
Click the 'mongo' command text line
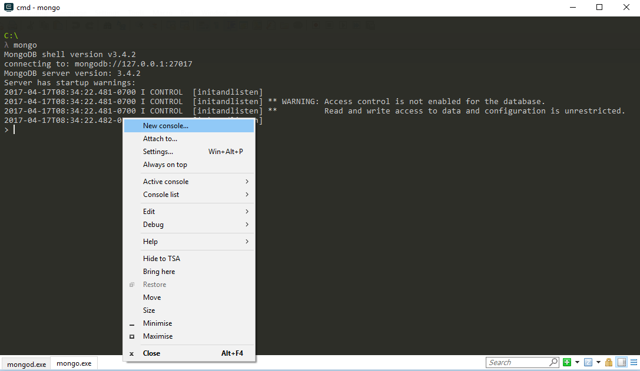click(x=25, y=45)
